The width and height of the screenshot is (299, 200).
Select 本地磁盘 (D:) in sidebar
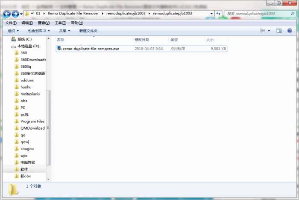(28, 46)
